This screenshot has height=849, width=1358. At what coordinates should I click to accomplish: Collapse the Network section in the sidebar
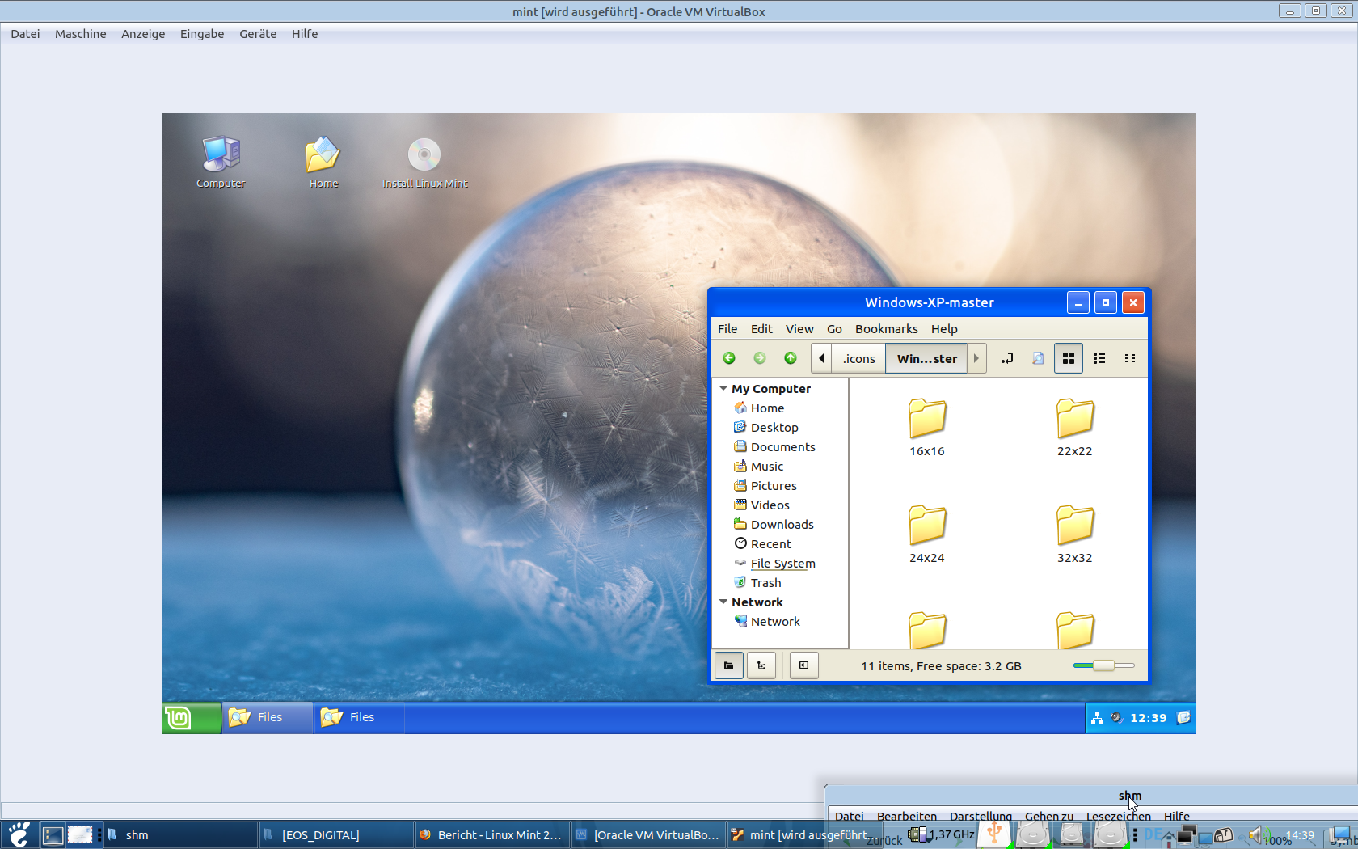coord(723,602)
